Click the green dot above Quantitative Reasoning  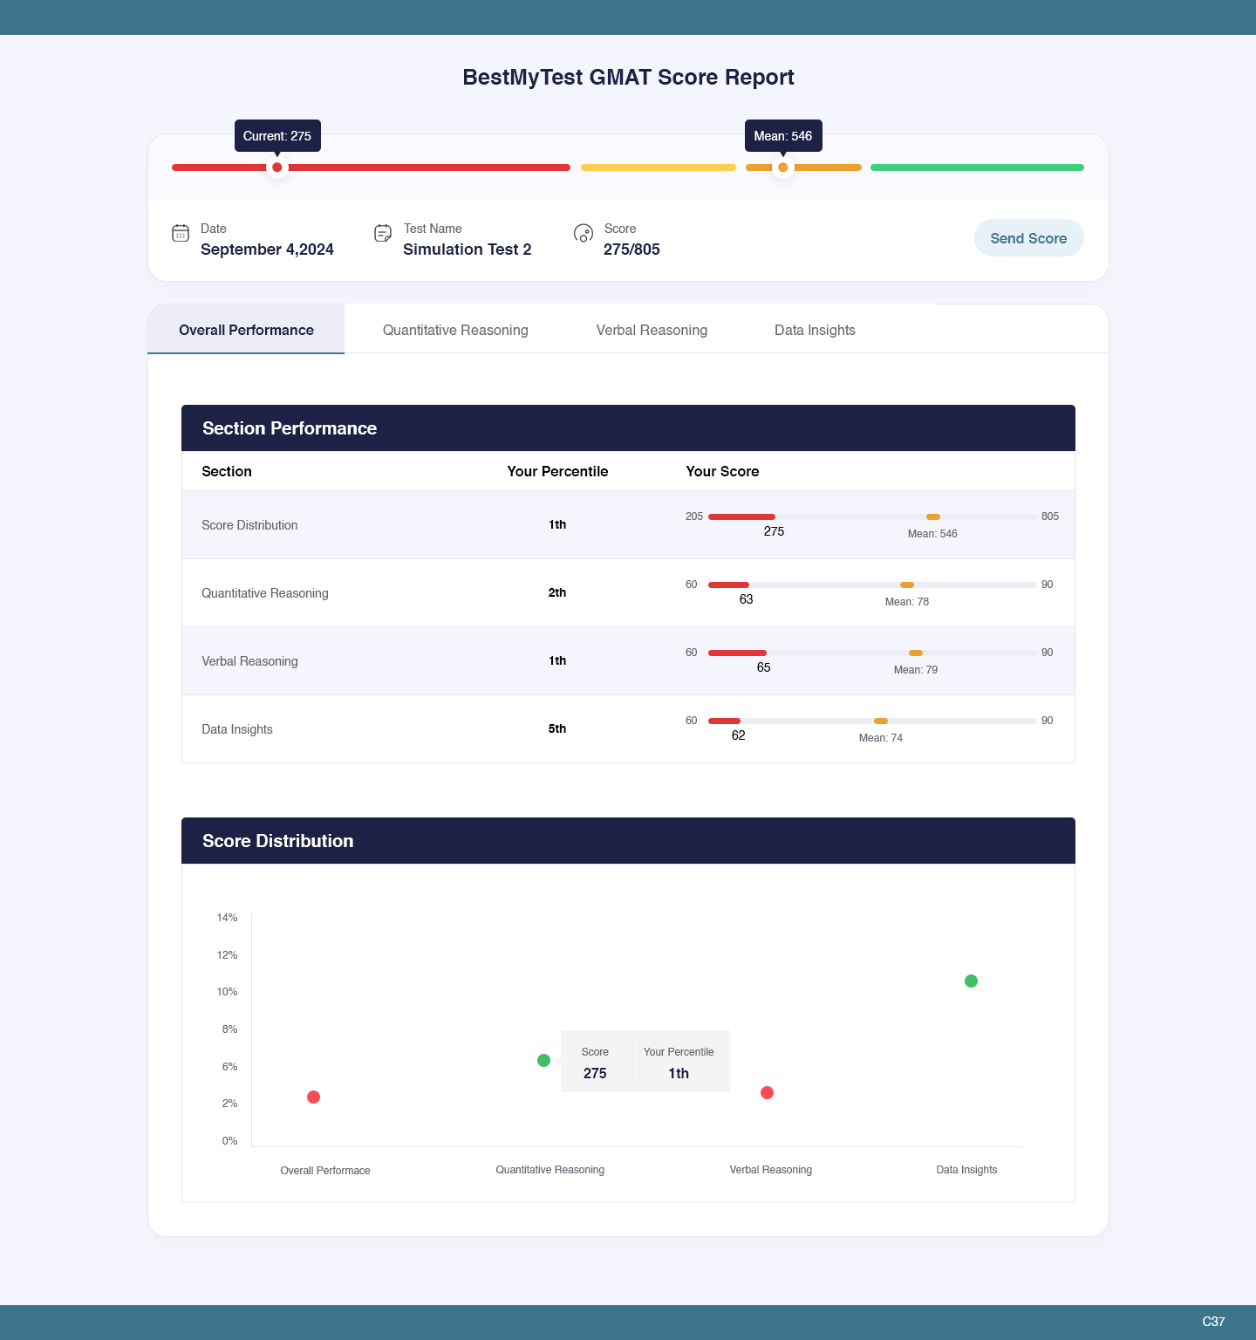pos(543,1060)
